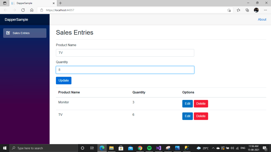Add this page to favorites star icon
Screen dimensions: 271x152
click(x=229, y=10)
